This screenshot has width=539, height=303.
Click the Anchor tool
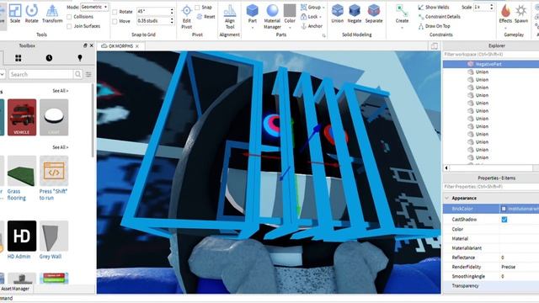coord(312,26)
